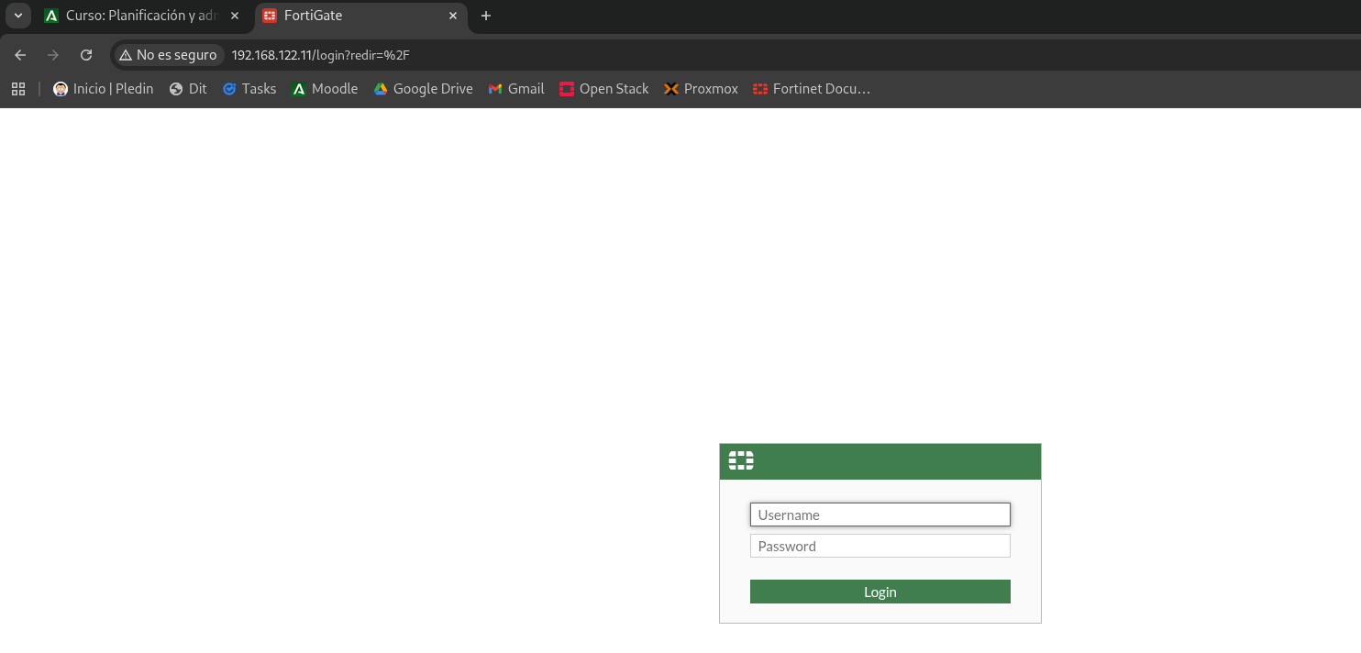Click the green Login button

(x=880, y=592)
